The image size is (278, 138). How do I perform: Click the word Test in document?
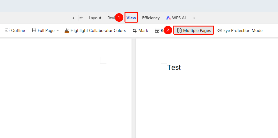174,67
